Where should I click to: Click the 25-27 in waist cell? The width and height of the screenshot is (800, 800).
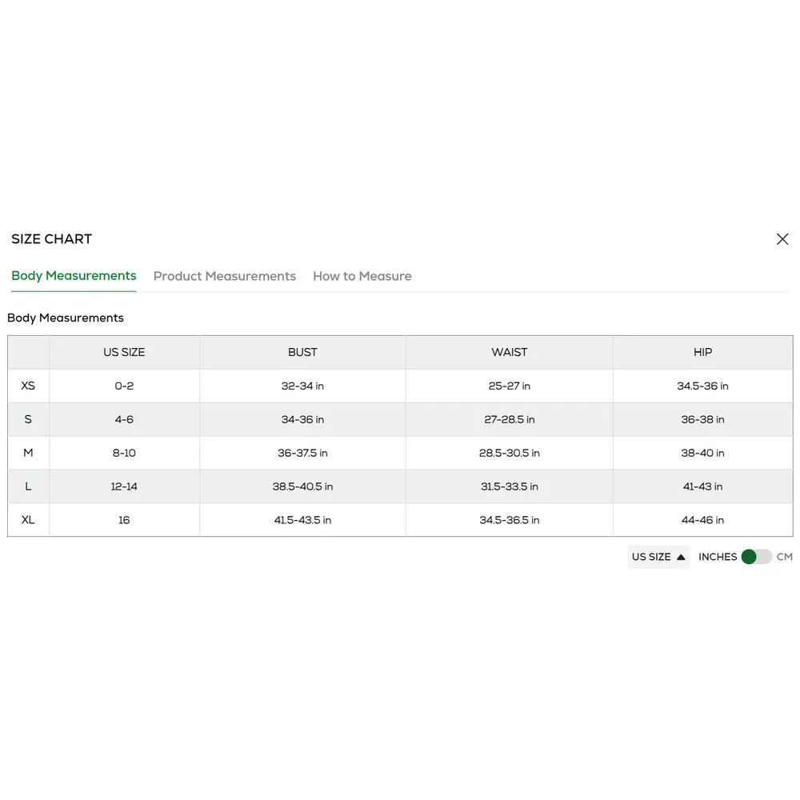[510, 386]
